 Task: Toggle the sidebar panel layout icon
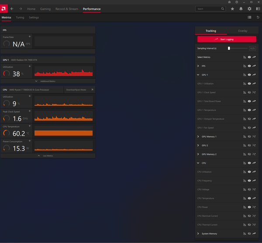click(258, 9)
